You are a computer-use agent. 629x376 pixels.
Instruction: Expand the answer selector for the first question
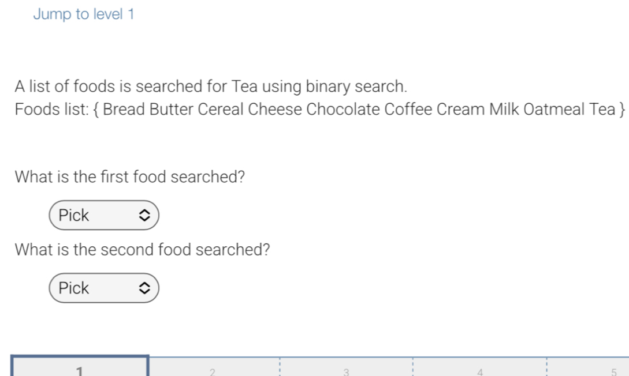(104, 215)
